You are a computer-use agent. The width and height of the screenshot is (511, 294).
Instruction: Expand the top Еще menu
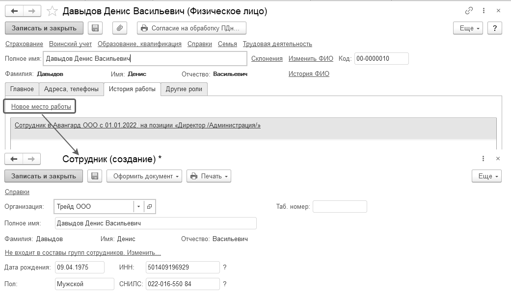click(x=468, y=28)
